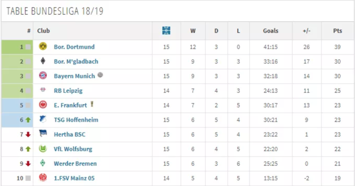Click the TSG Hoffenheim crest
Image resolution: width=355 pixels, height=186 pixels.
pyautogui.click(x=43, y=119)
